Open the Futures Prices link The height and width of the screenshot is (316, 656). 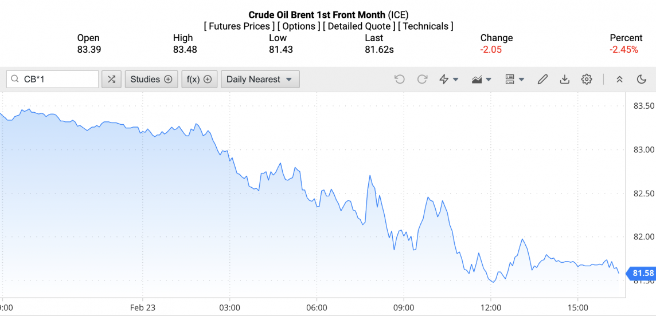(239, 26)
